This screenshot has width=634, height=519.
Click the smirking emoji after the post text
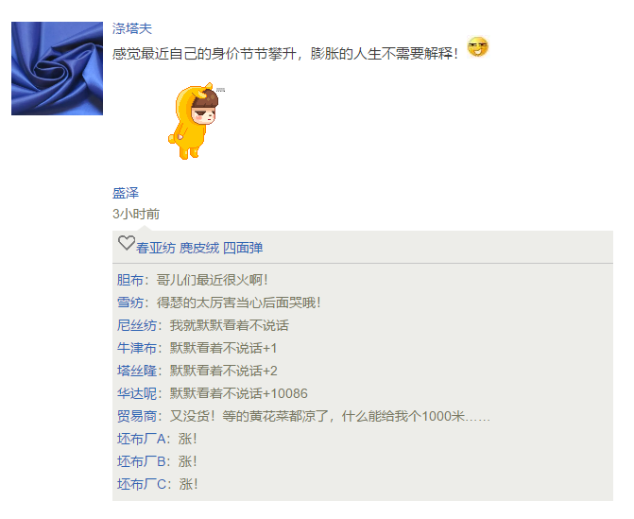coord(477,47)
